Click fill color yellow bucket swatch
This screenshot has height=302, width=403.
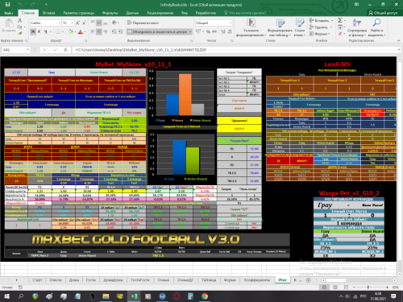coord(70,31)
